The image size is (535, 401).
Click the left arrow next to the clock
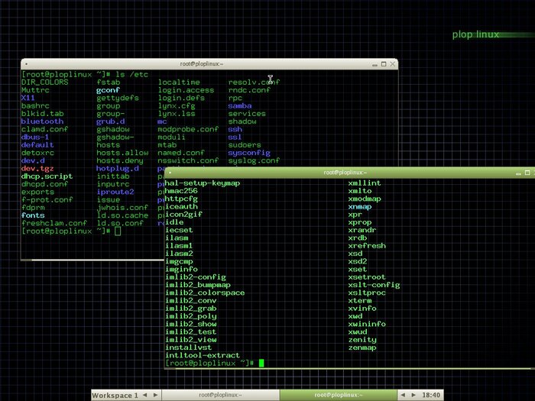404,395
